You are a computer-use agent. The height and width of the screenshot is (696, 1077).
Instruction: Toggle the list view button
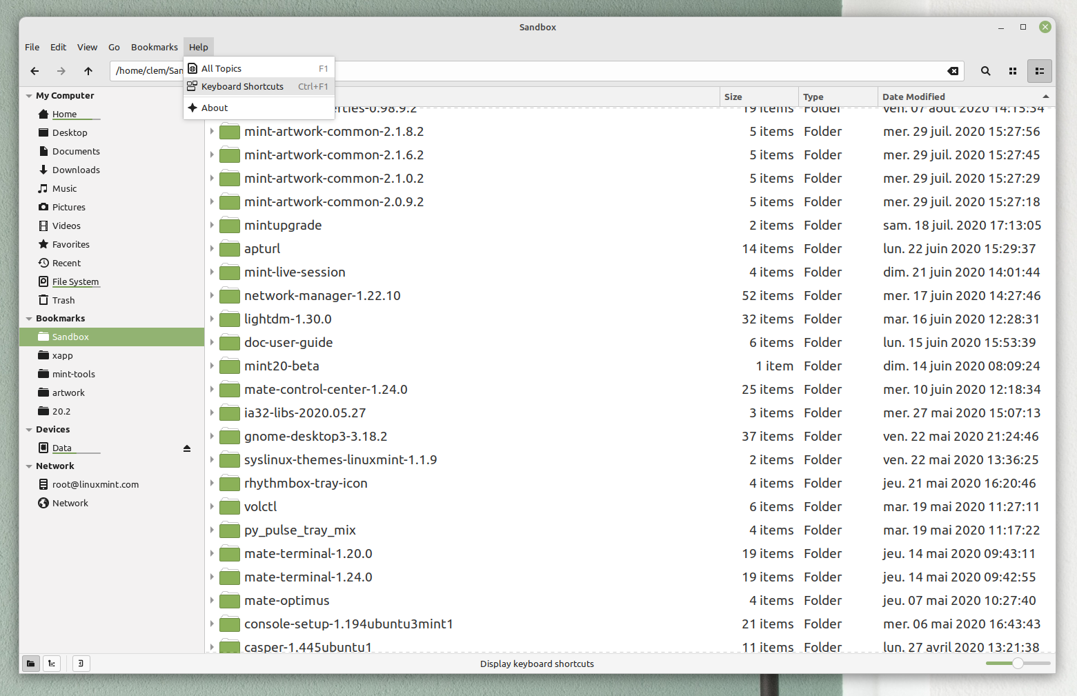point(1039,71)
